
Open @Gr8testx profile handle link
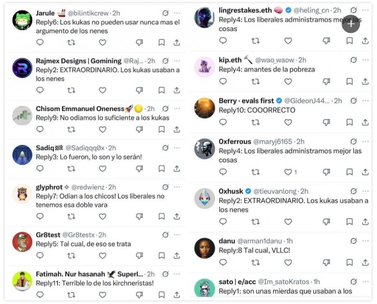(78, 235)
